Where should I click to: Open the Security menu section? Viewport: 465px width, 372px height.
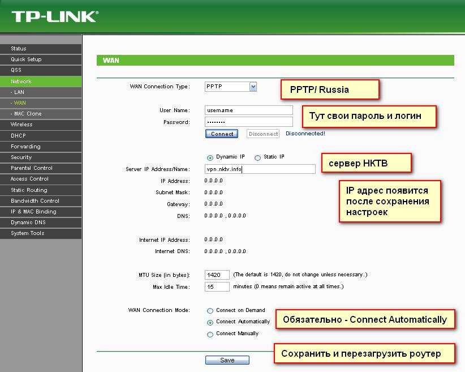[x=41, y=157]
